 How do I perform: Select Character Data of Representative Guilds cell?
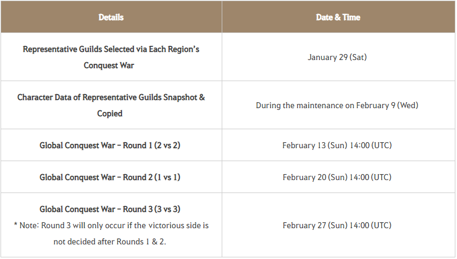click(x=111, y=105)
